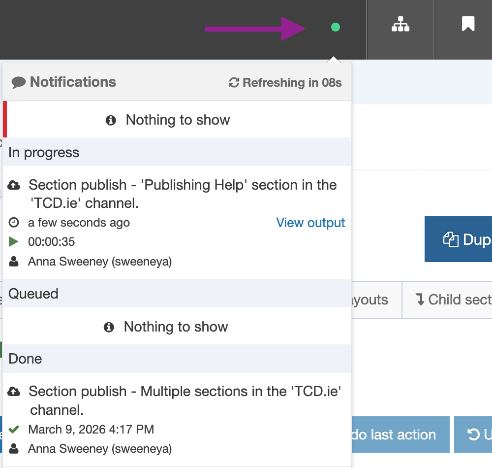Screen dimensions: 492x468
Task: Click the refresh icon beside the countdown
Action: (x=233, y=83)
